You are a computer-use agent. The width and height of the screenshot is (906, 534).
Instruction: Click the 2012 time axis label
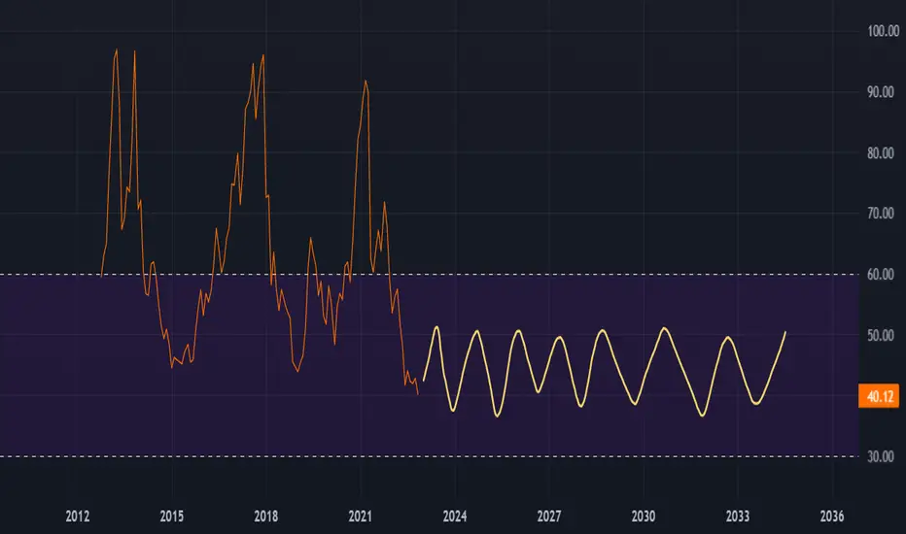coord(78,517)
